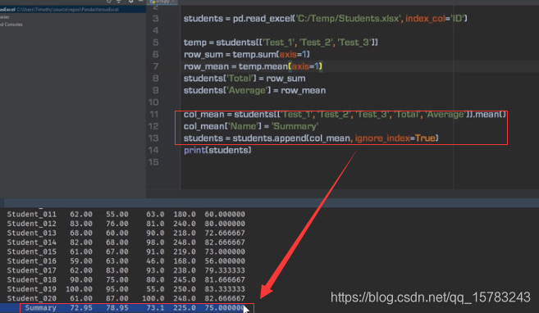The height and width of the screenshot is (313, 539).
Task: Select Student_017 output row name
Action: [x=32, y=270]
